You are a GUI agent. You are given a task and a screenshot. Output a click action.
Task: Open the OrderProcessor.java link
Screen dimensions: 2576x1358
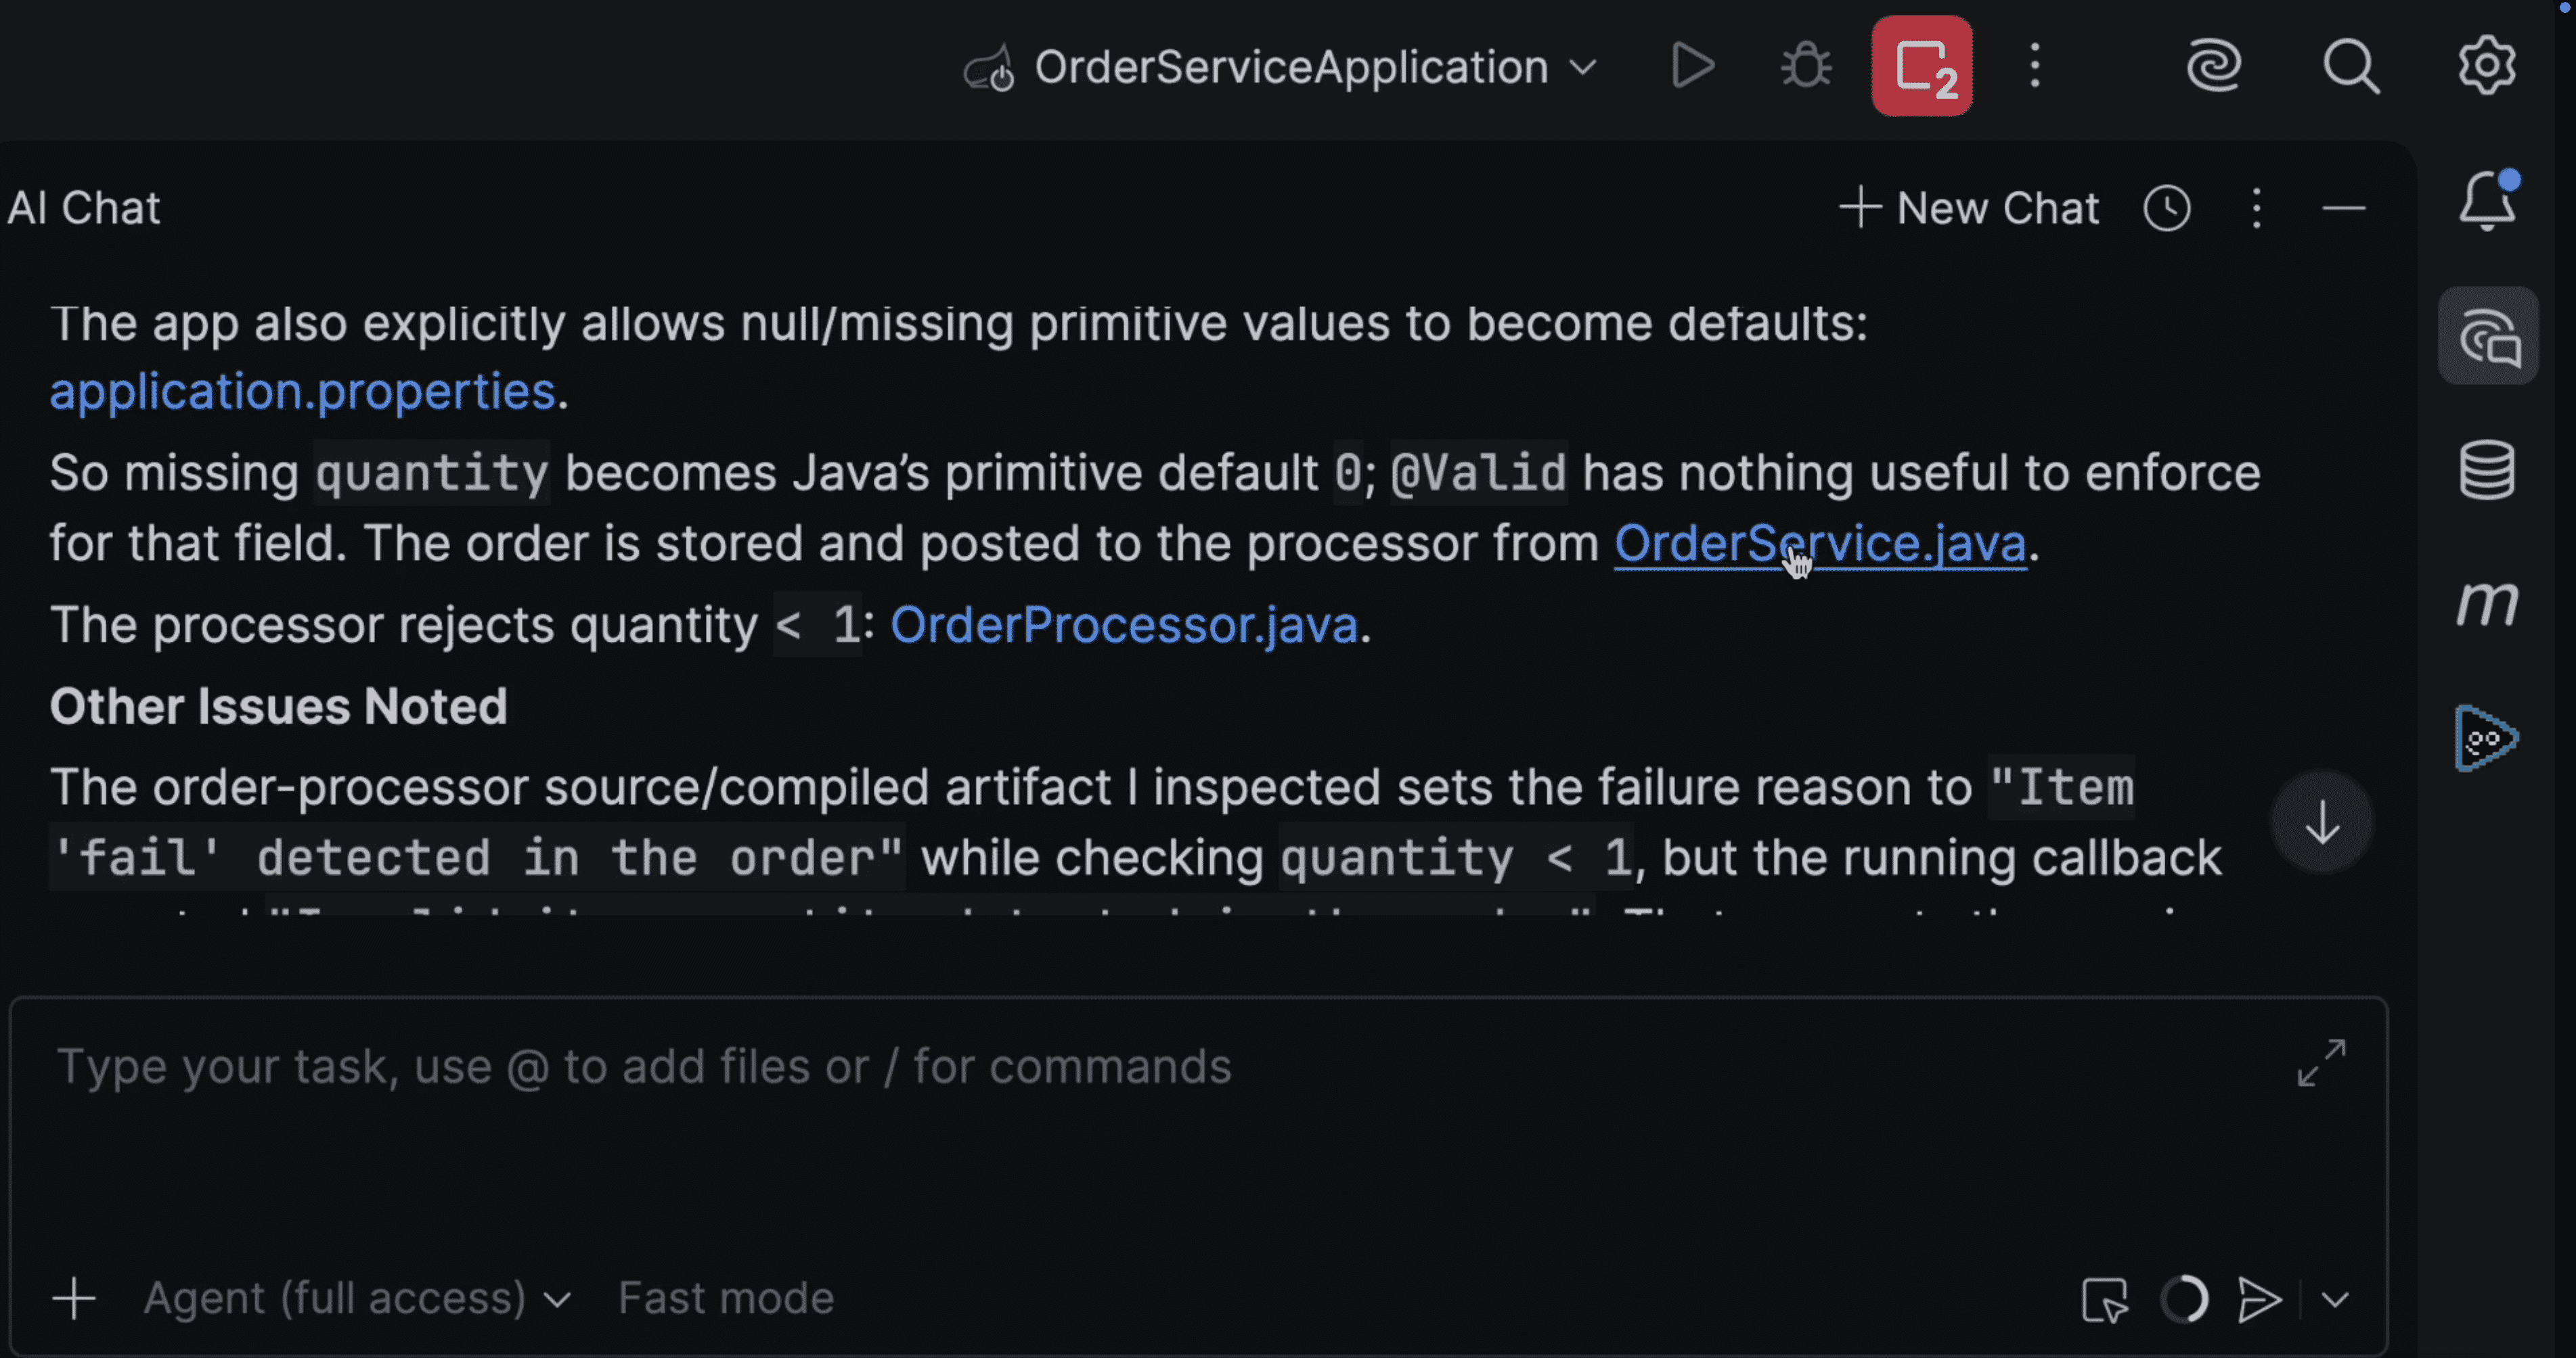coord(1124,624)
